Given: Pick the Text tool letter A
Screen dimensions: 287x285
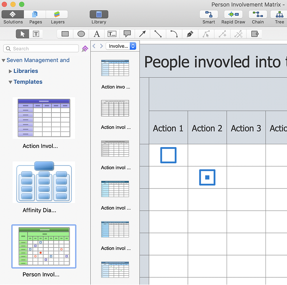Looking at the screenshot, I should [97, 34].
